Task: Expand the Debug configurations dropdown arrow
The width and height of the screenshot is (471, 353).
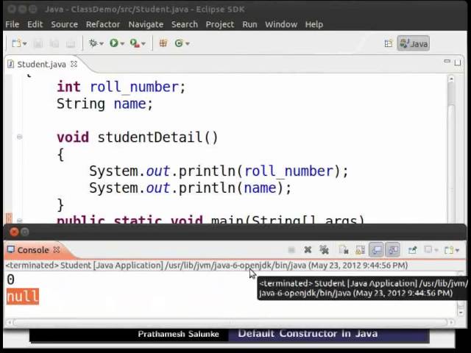Action: [102, 44]
